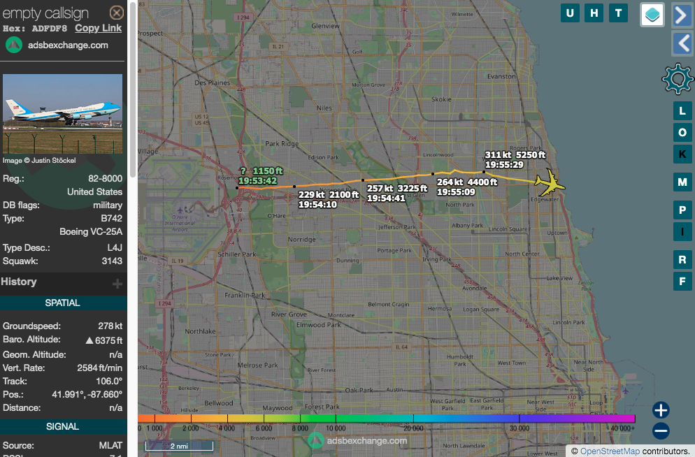Click the 19:53:42 track timestamp label

click(257, 181)
